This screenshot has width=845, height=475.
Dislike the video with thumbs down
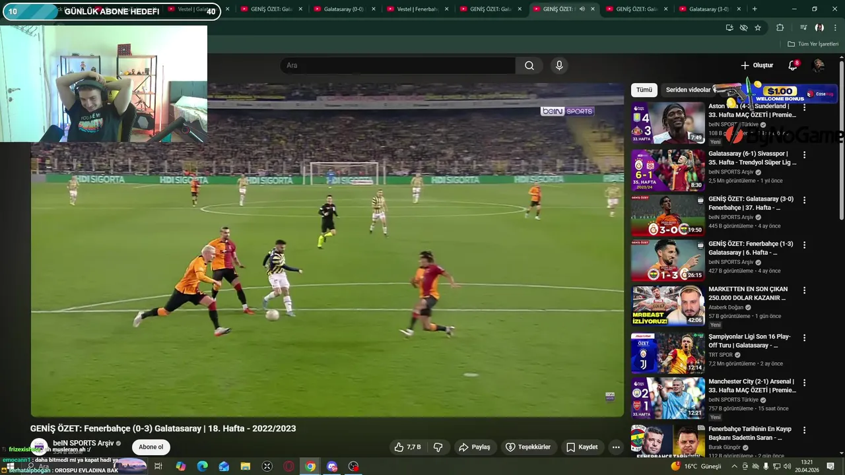(x=438, y=447)
